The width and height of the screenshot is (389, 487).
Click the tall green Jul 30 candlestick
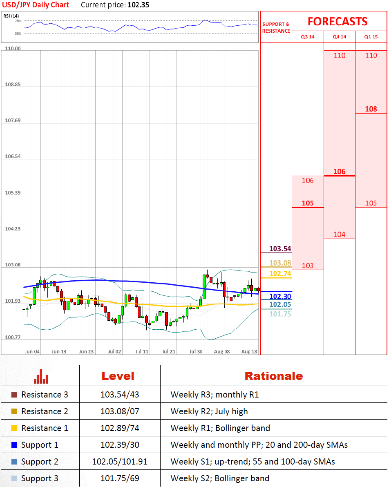204,286
